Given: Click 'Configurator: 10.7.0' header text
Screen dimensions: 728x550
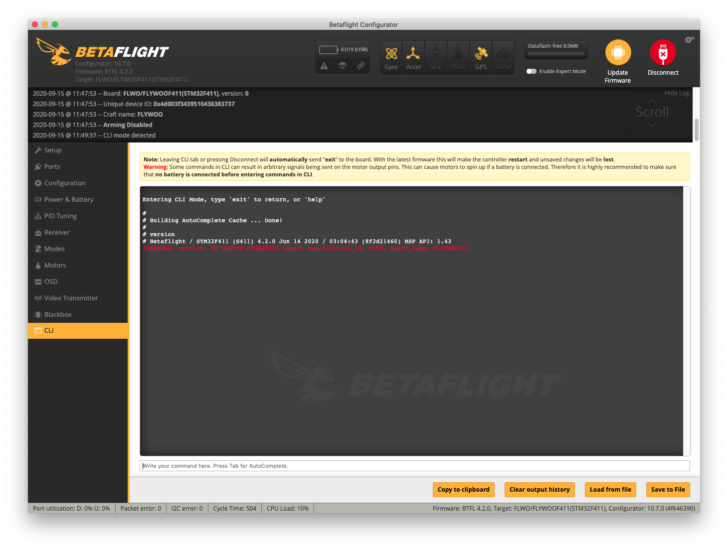Looking at the screenshot, I should point(103,64).
